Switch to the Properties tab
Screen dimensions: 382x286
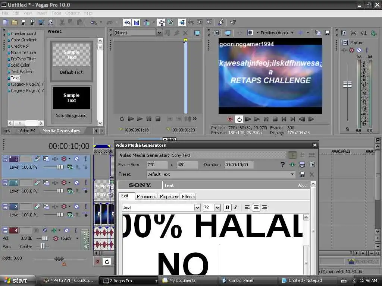click(169, 197)
